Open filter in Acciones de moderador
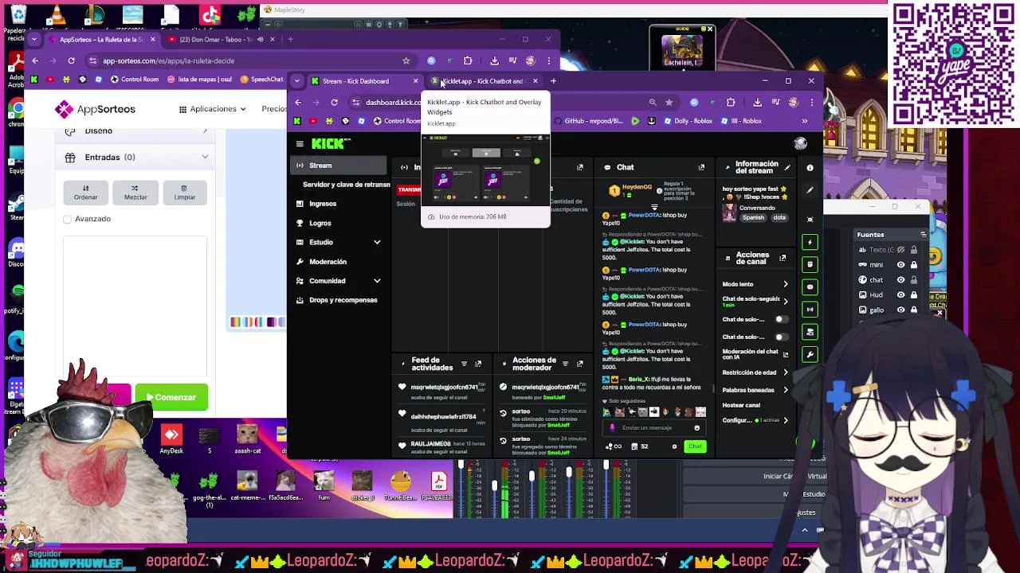The height and width of the screenshot is (573, 1020). tap(565, 364)
